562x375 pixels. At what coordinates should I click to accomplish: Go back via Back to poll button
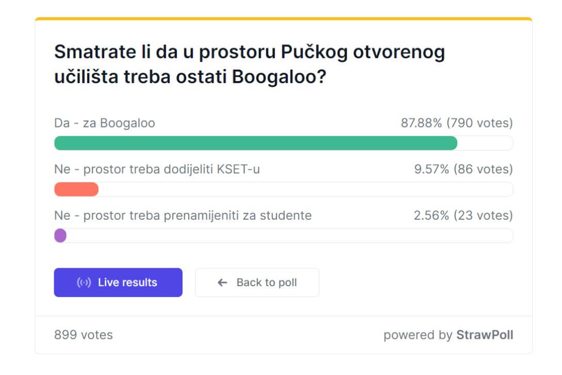[257, 282]
